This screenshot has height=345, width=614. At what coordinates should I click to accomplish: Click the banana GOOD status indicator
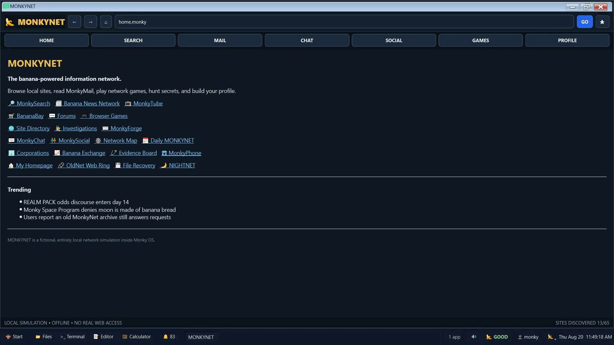[497, 337]
